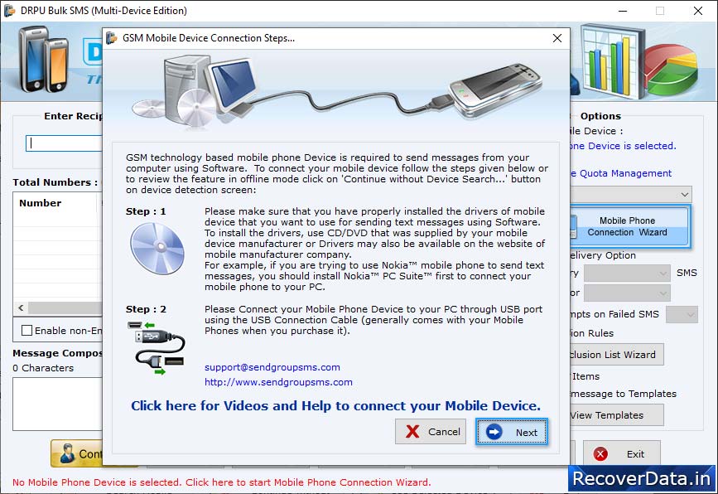Image resolution: width=718 pixels, height=494 pixels.
Task: Open View Templates in main window
Action: pyautogui.click(x=616, y=415)
